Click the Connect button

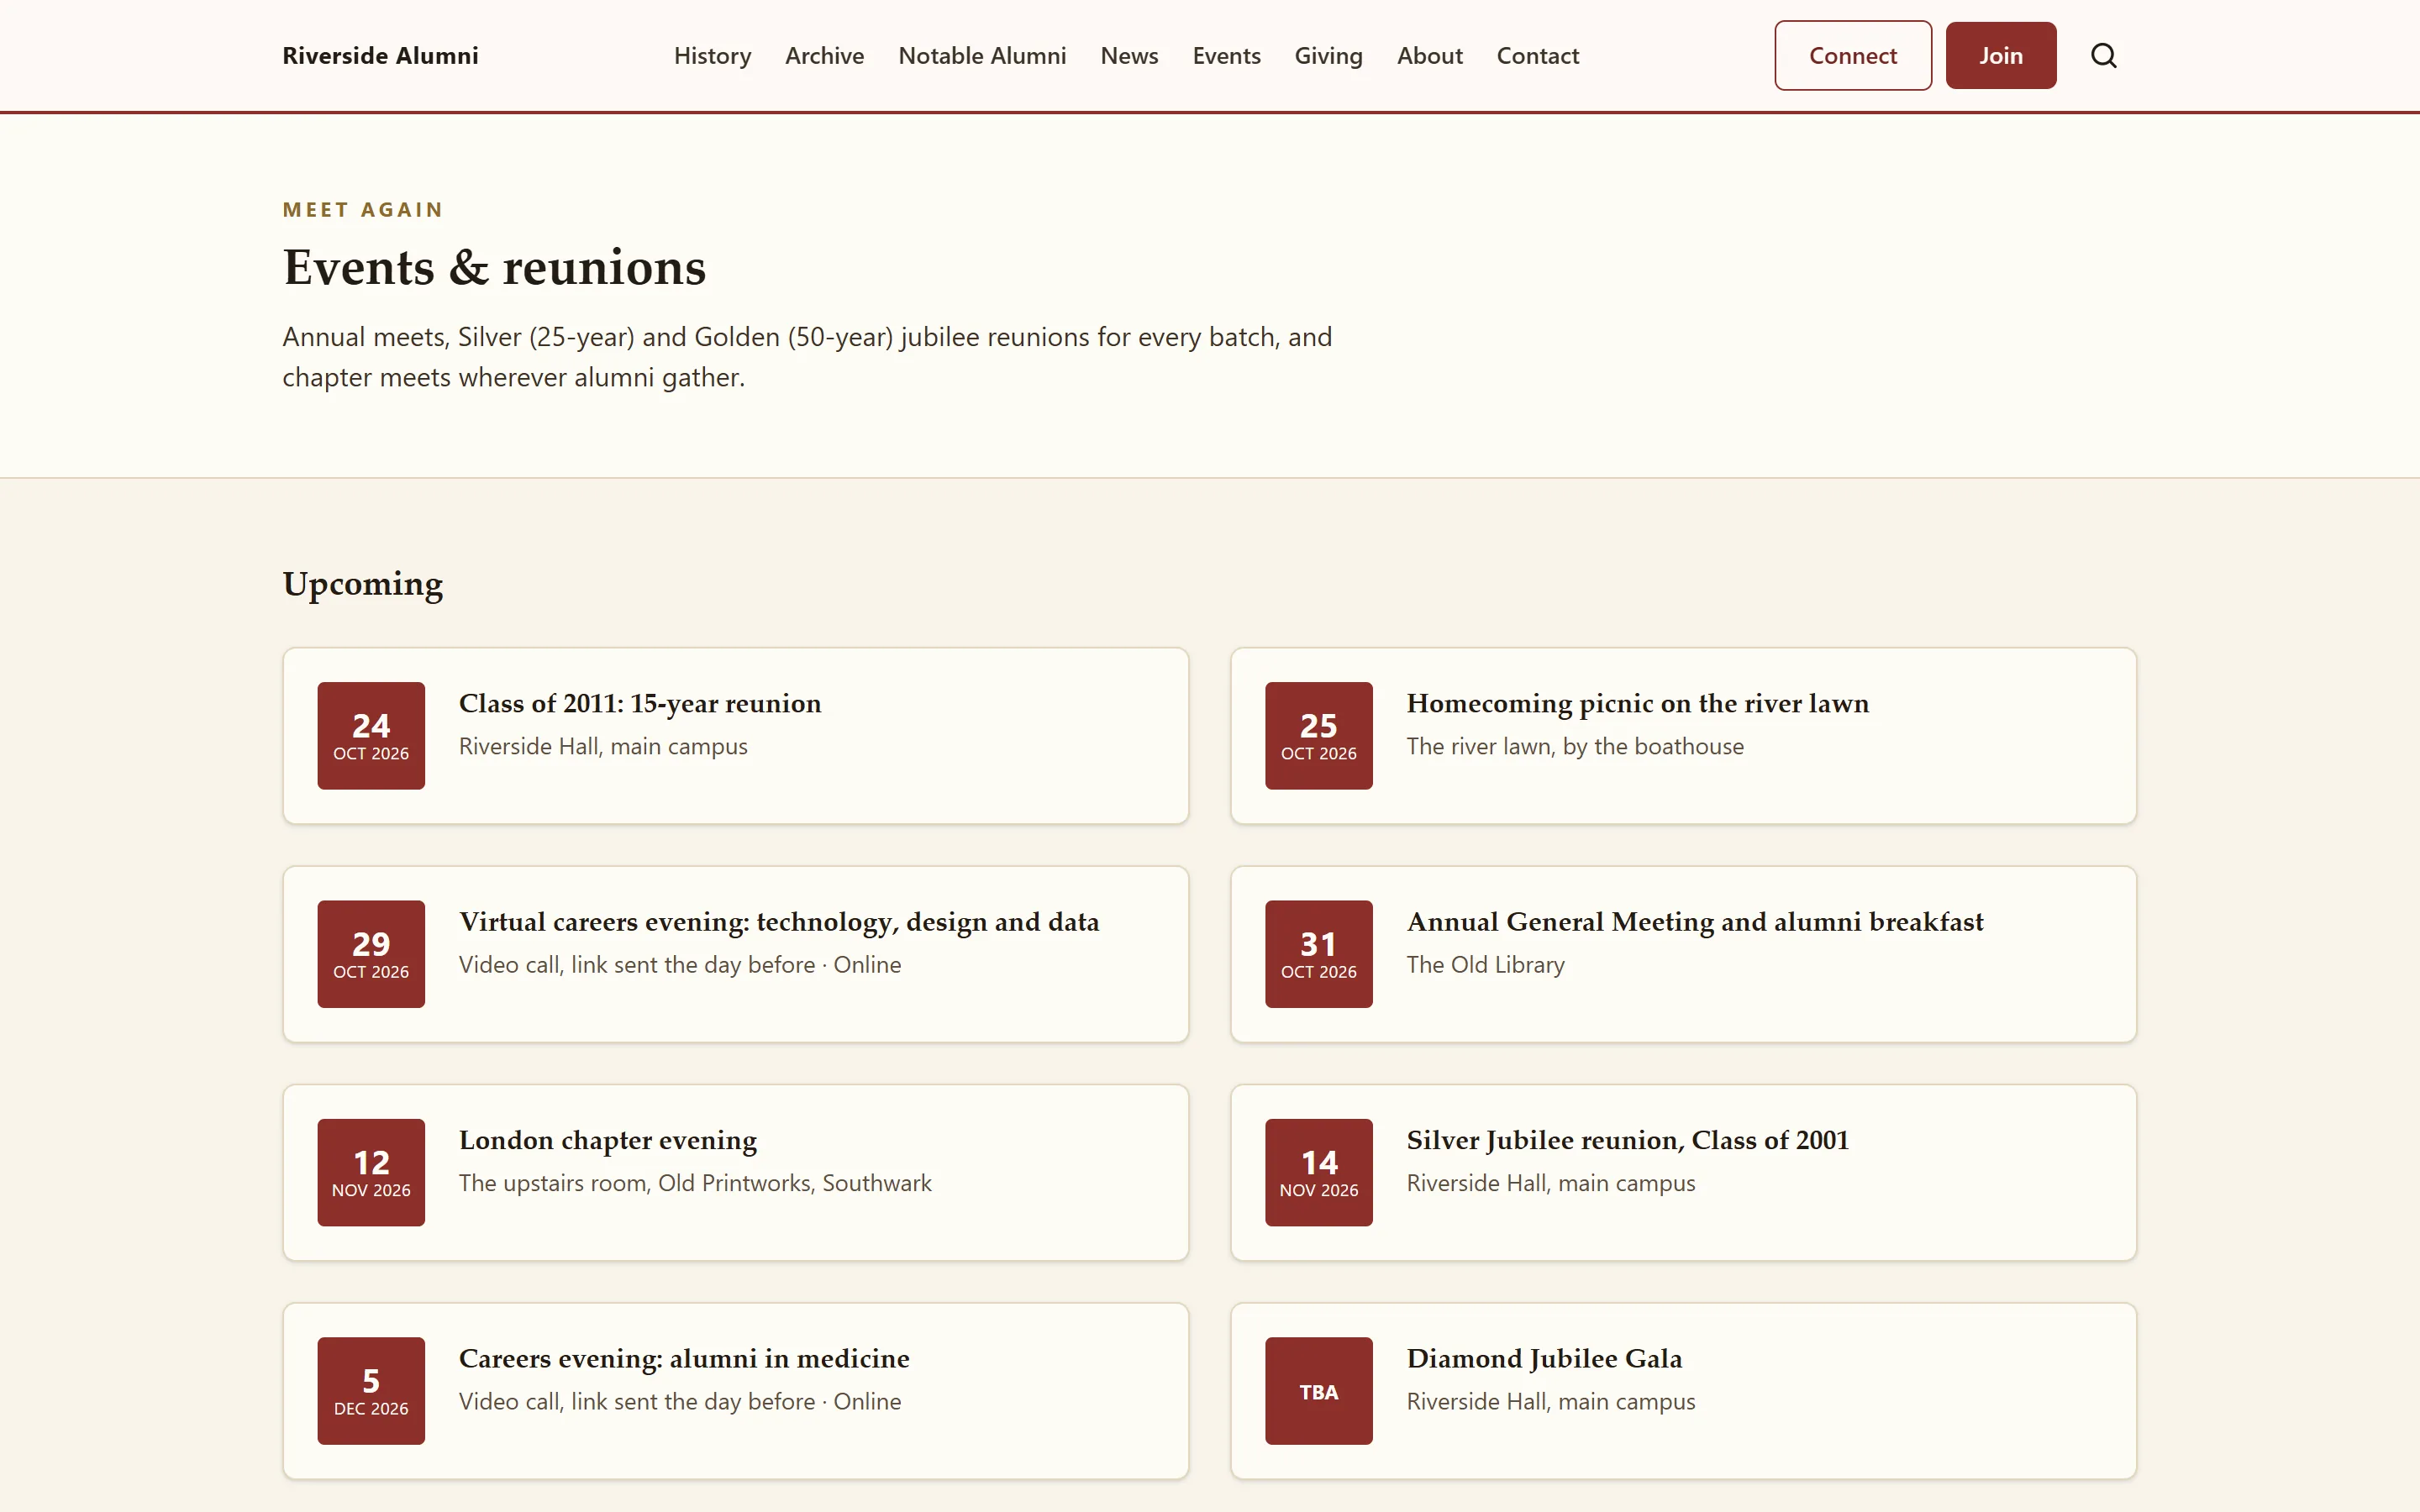pyautogui.click(x=1852, y=56)
